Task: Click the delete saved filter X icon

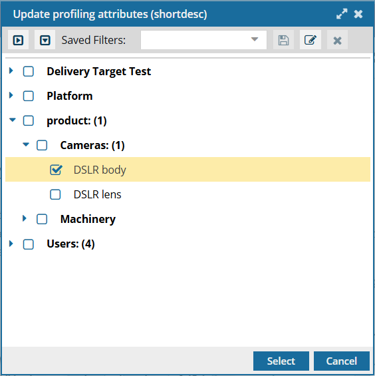Action: tap(337, 40)
